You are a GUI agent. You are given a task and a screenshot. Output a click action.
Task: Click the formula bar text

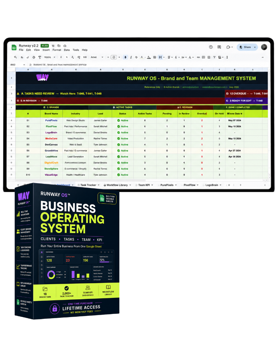tap(60, 65)
